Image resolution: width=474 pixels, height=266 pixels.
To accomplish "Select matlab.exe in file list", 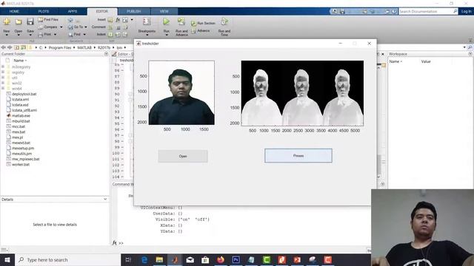I will click(x=21, y=116).
